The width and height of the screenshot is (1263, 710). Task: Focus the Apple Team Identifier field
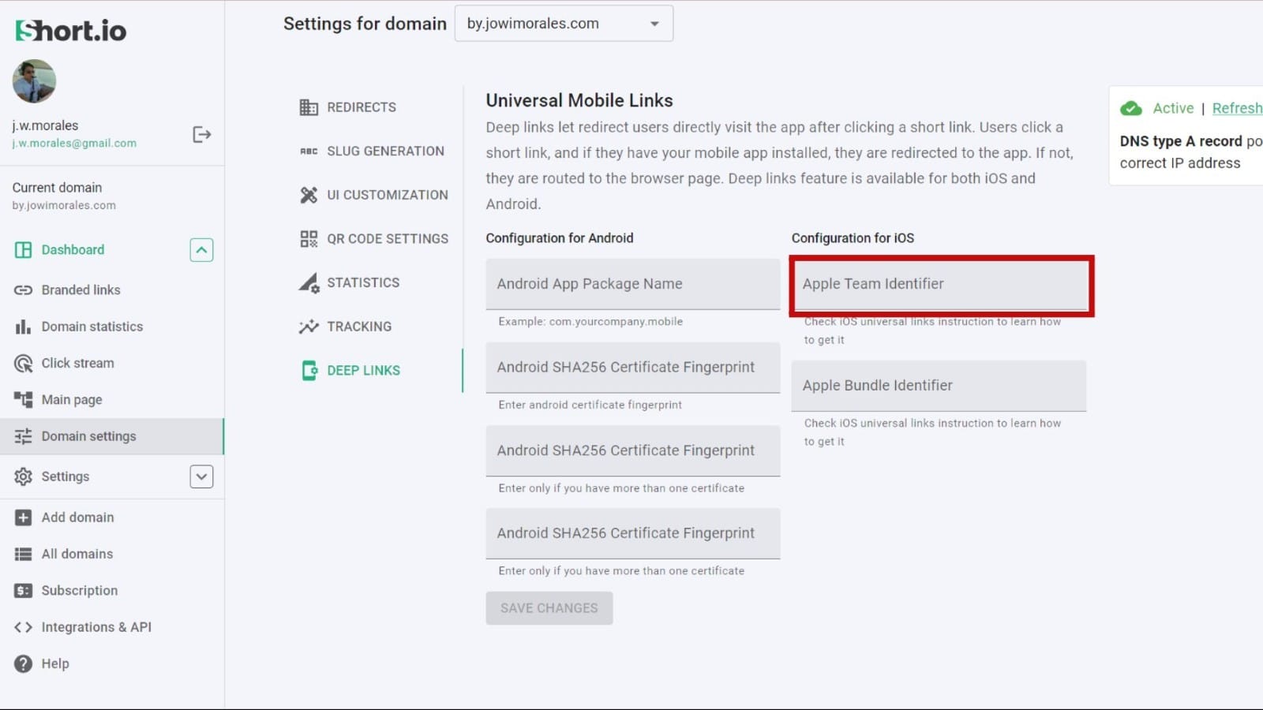(x=939, y=284)
